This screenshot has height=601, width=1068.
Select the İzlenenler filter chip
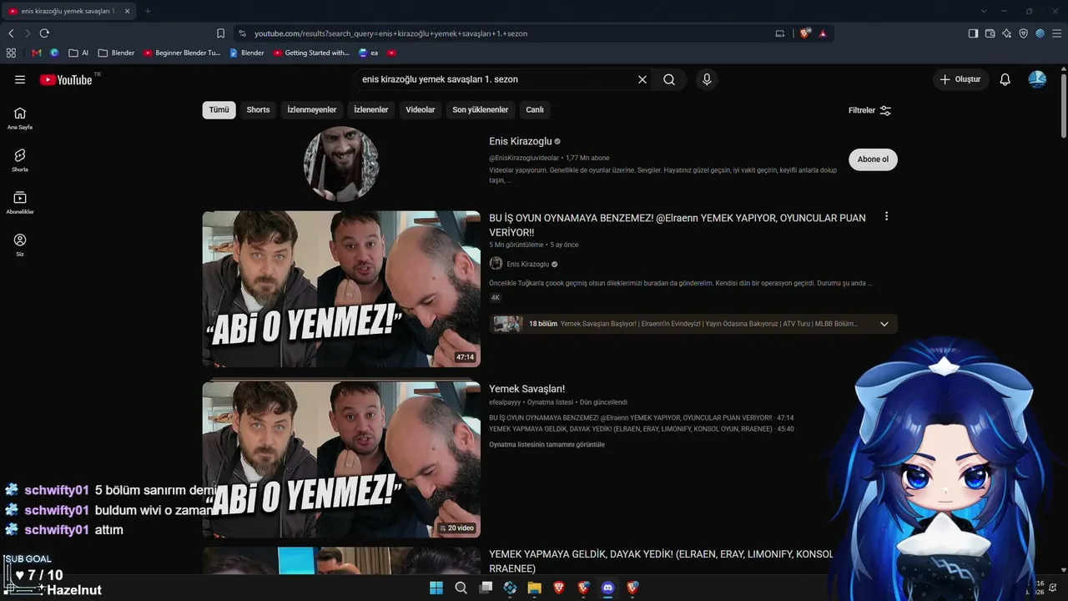(x=371, y=110)
